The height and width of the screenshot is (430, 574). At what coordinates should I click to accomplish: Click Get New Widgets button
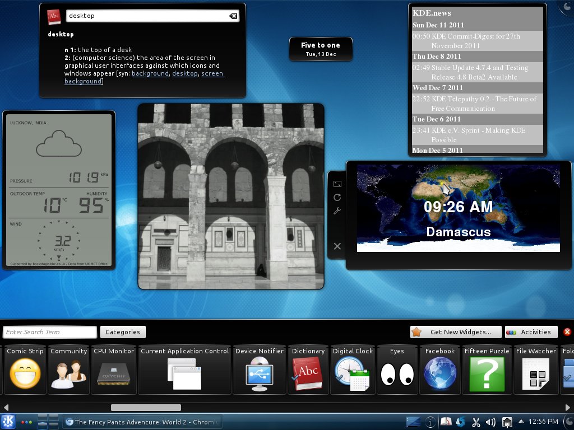(456, 332)
